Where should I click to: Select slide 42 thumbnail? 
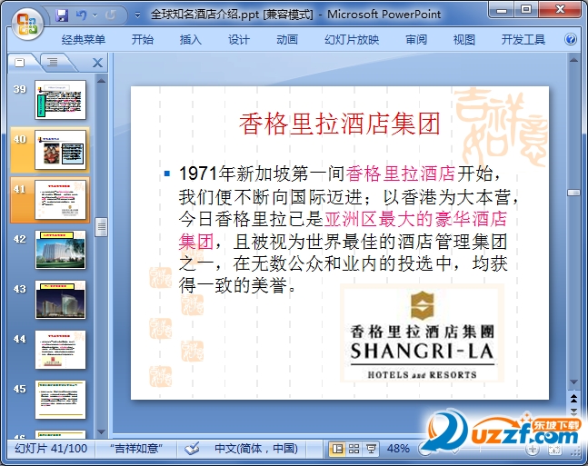tap(60, 250)
